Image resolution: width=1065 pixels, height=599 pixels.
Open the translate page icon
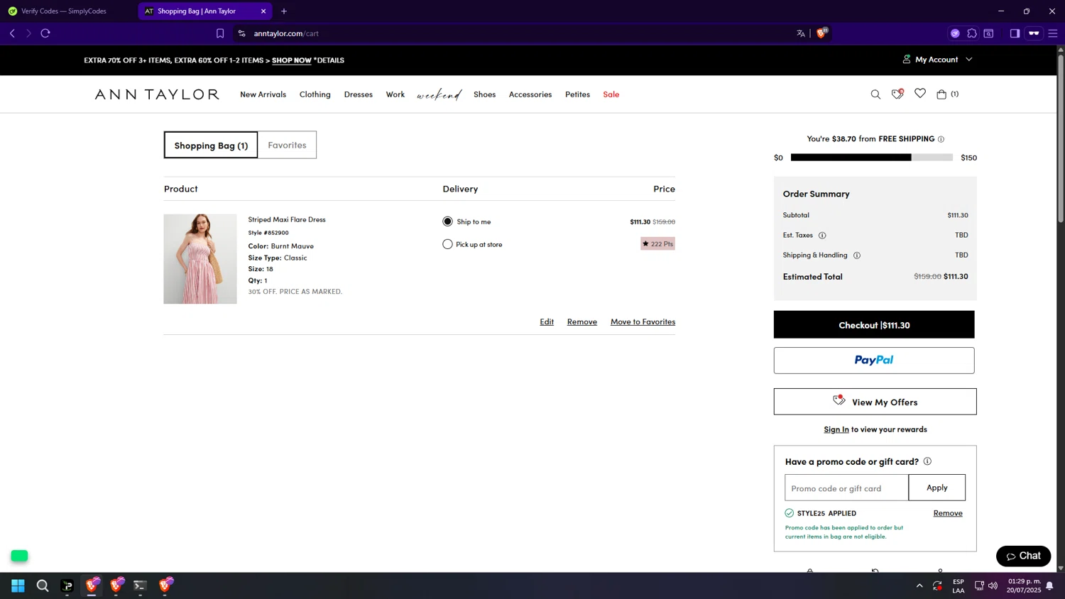pos(801,33)
